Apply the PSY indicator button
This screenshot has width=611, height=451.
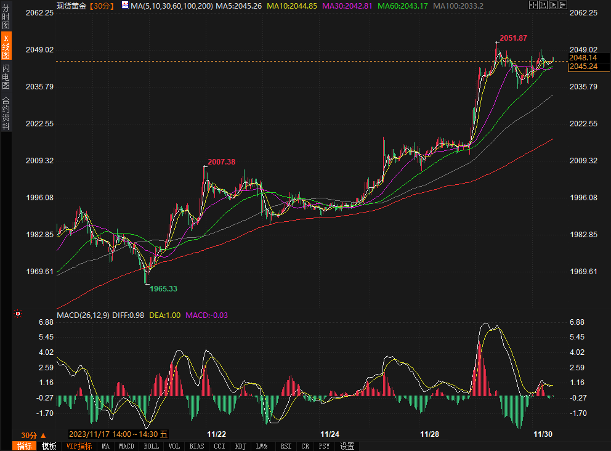point(324,446)
